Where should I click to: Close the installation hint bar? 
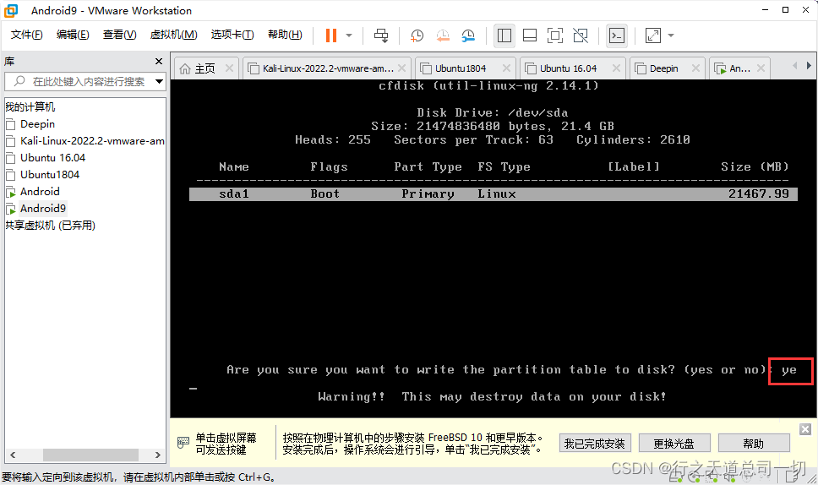tap(805, 429)
